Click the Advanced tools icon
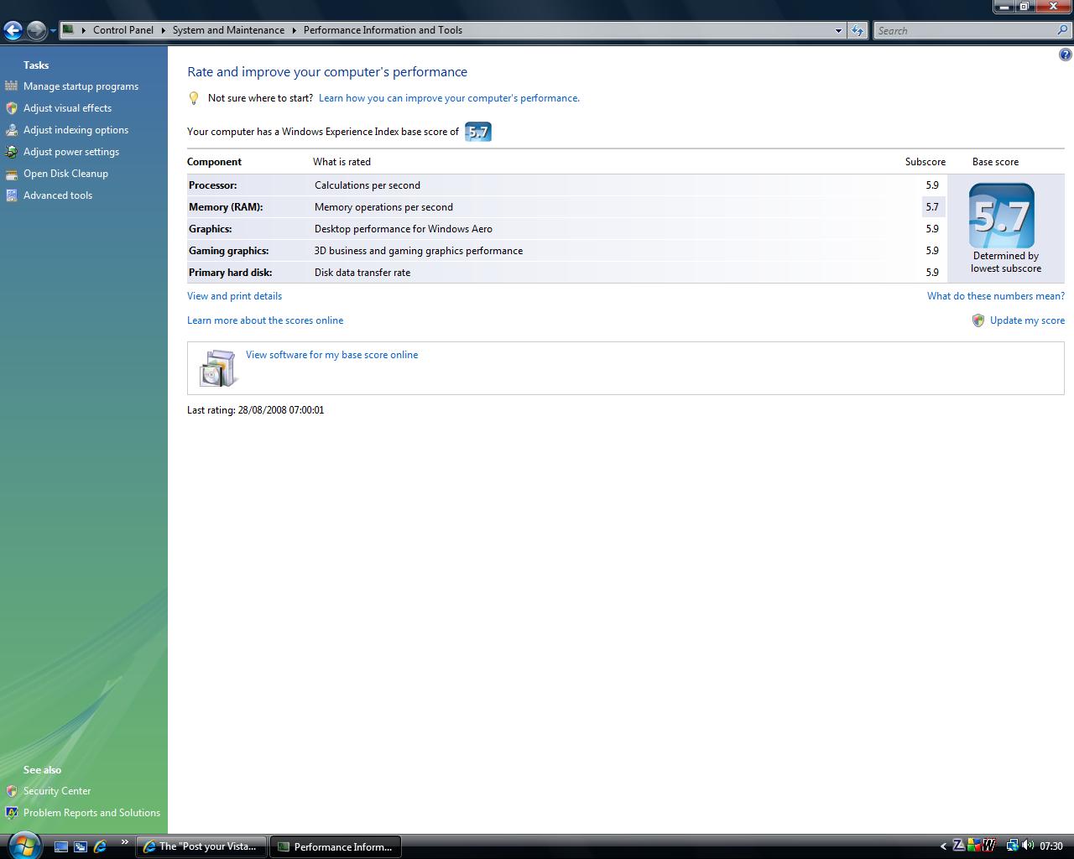This screenshot has width=1074, height=859. pos(11,195)
